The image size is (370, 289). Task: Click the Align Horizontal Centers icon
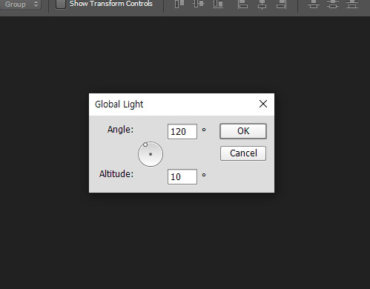coord(262,4)
